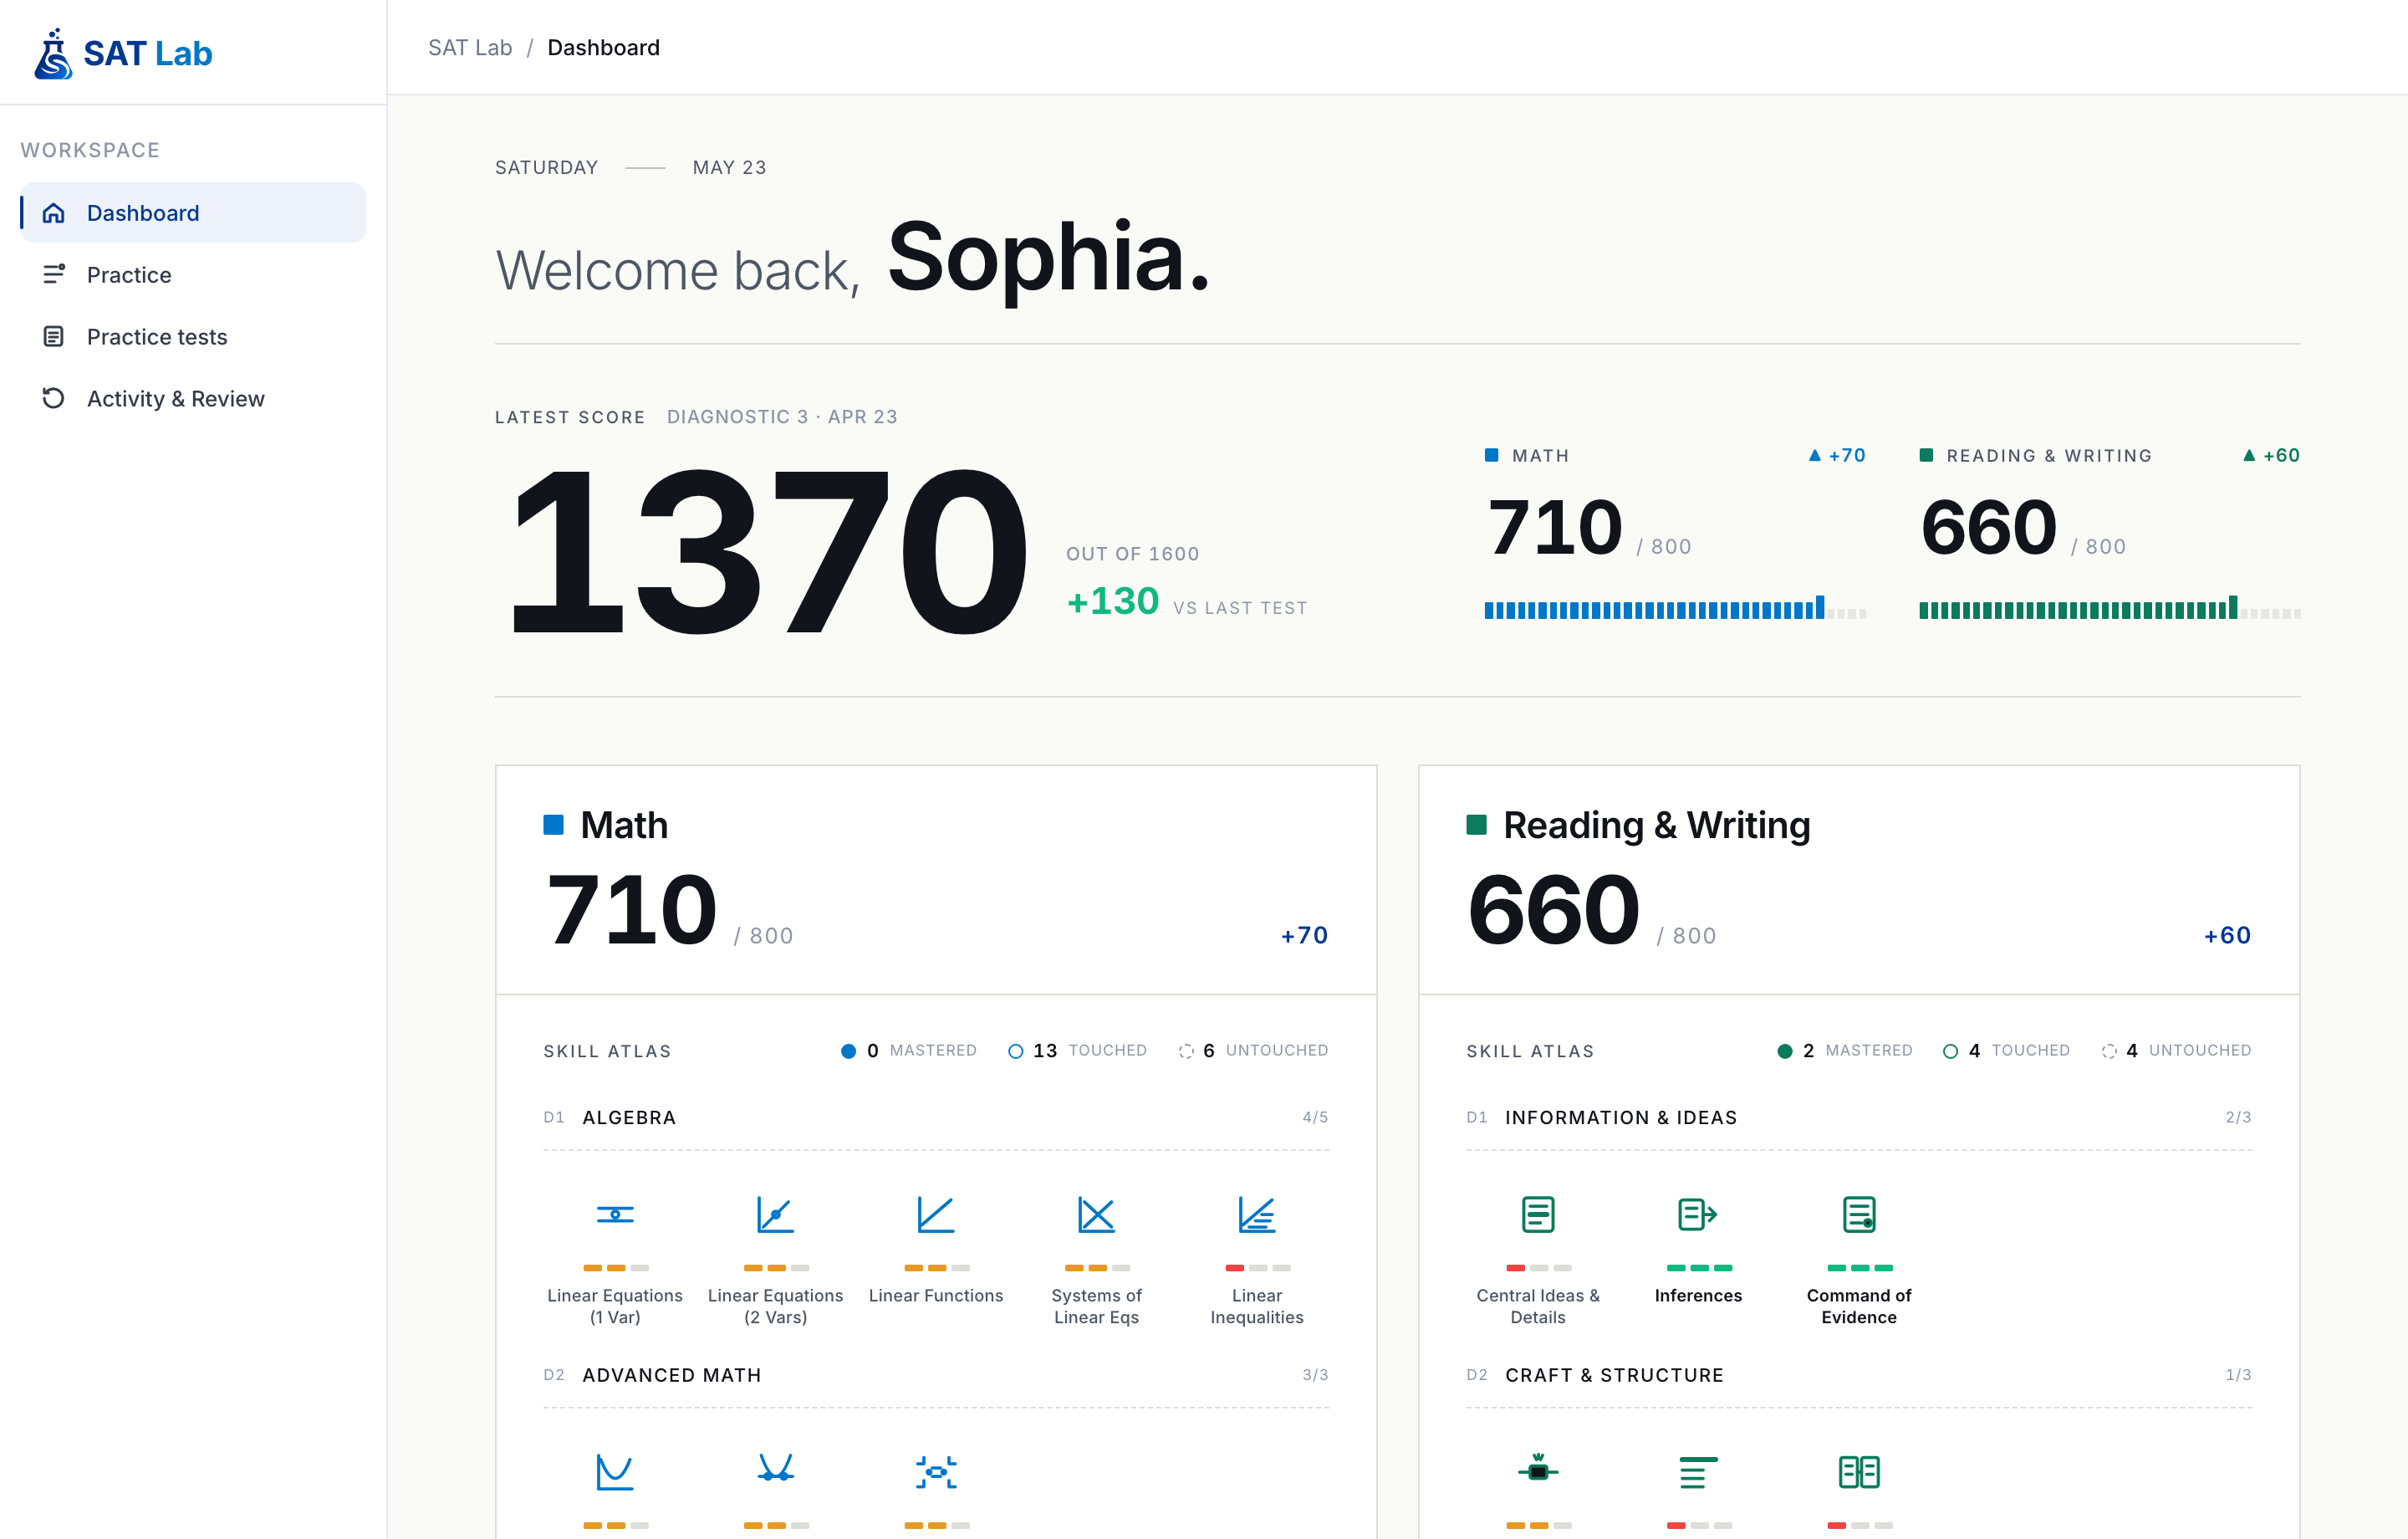Screen dimensions: 2408x1539
Task: Click third Advanced Math skill icon
Action: (936, 1472)
